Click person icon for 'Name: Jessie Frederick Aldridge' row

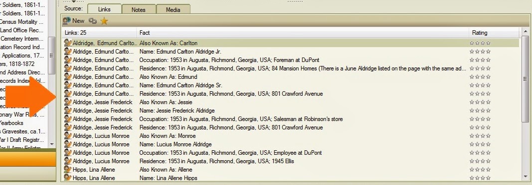pyautogui.click(x=68, y=111)
